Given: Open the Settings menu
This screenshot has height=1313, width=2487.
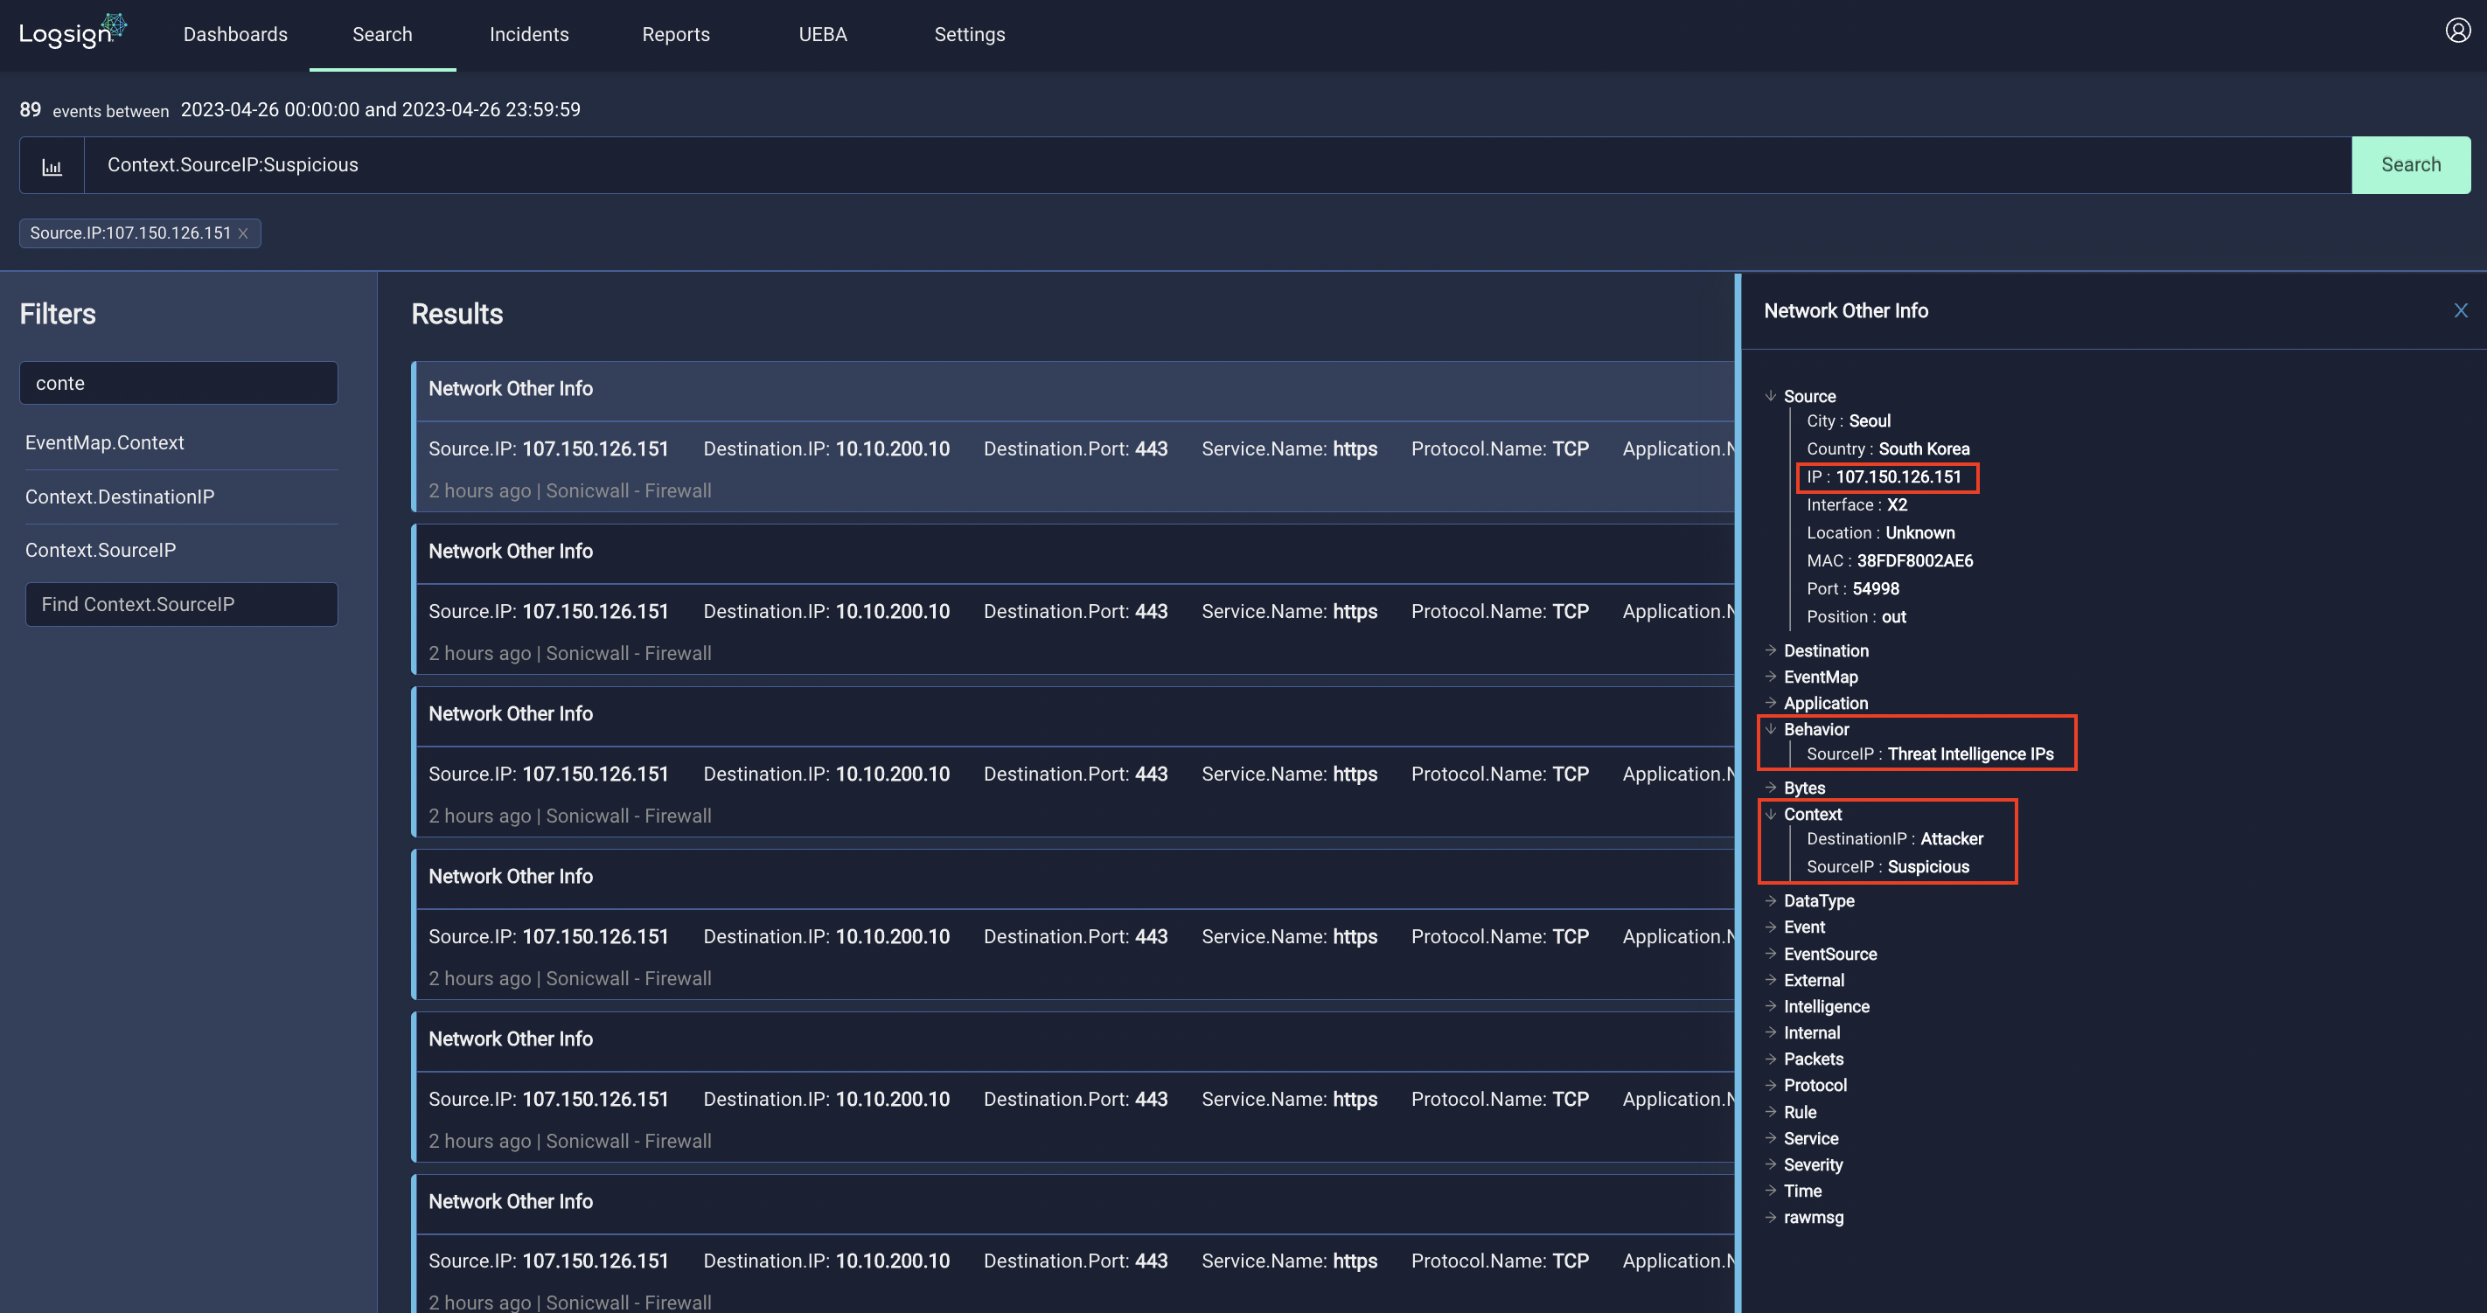Looking at the screenshot, I should tap(969, 35).
